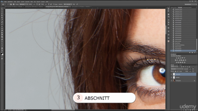This screenshot has height=111, width=198.
Task: Open the Deckkr. slider arrow in options bar
Action: [x=37, y=4]
